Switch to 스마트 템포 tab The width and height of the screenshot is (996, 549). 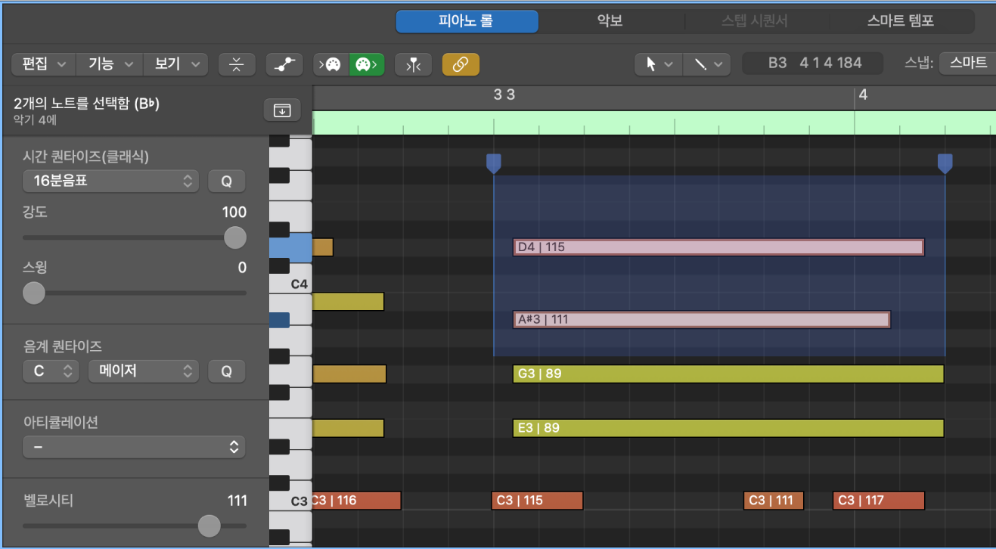click(901, 21)
